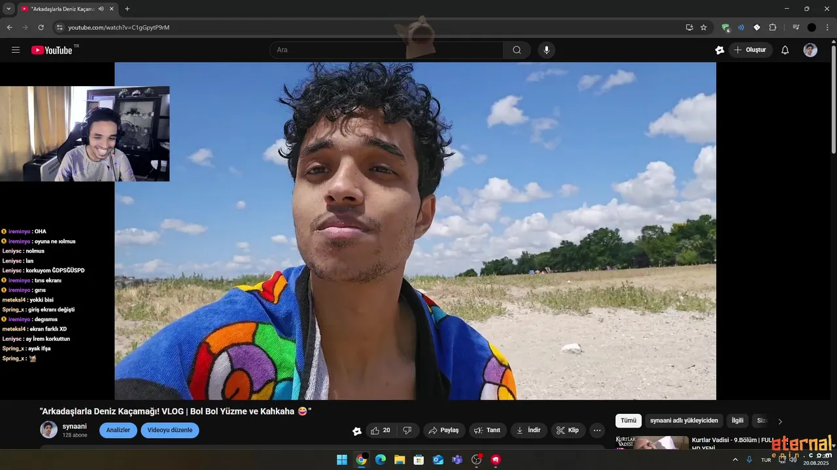The height and width of the screenshot is (470, 837).
Task: Go back with browser back arrow
Action: point(9,27)
